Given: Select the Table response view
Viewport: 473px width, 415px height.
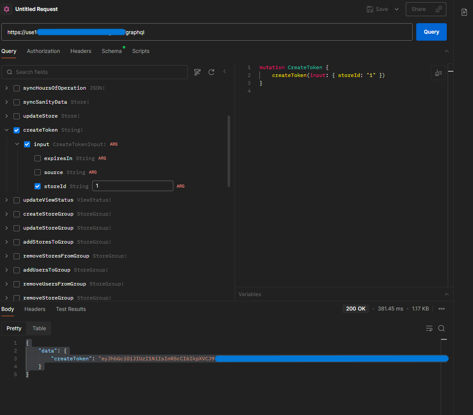Looking at the screenshot, I should point(39,328).
